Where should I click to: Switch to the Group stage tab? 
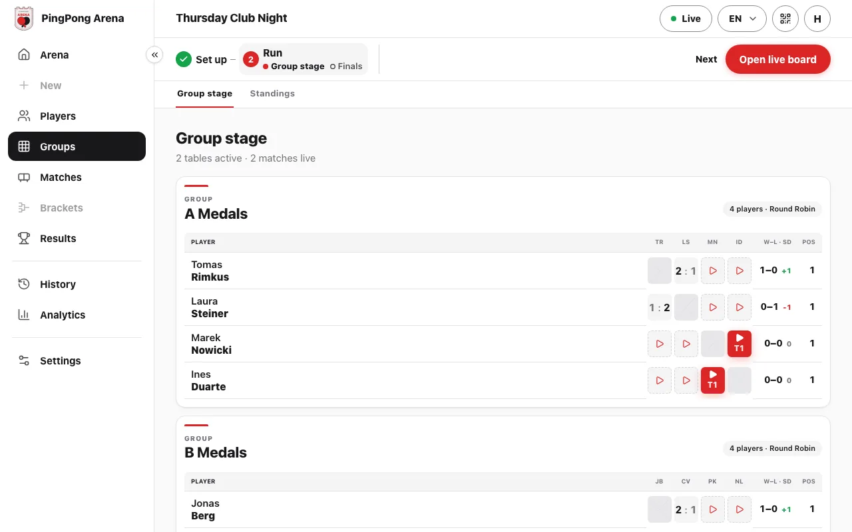click(204, 94)
